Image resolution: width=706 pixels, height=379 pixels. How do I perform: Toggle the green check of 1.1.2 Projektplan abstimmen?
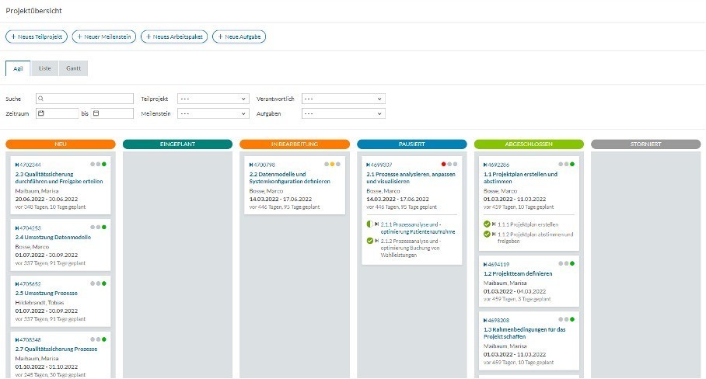click(487, 235)
